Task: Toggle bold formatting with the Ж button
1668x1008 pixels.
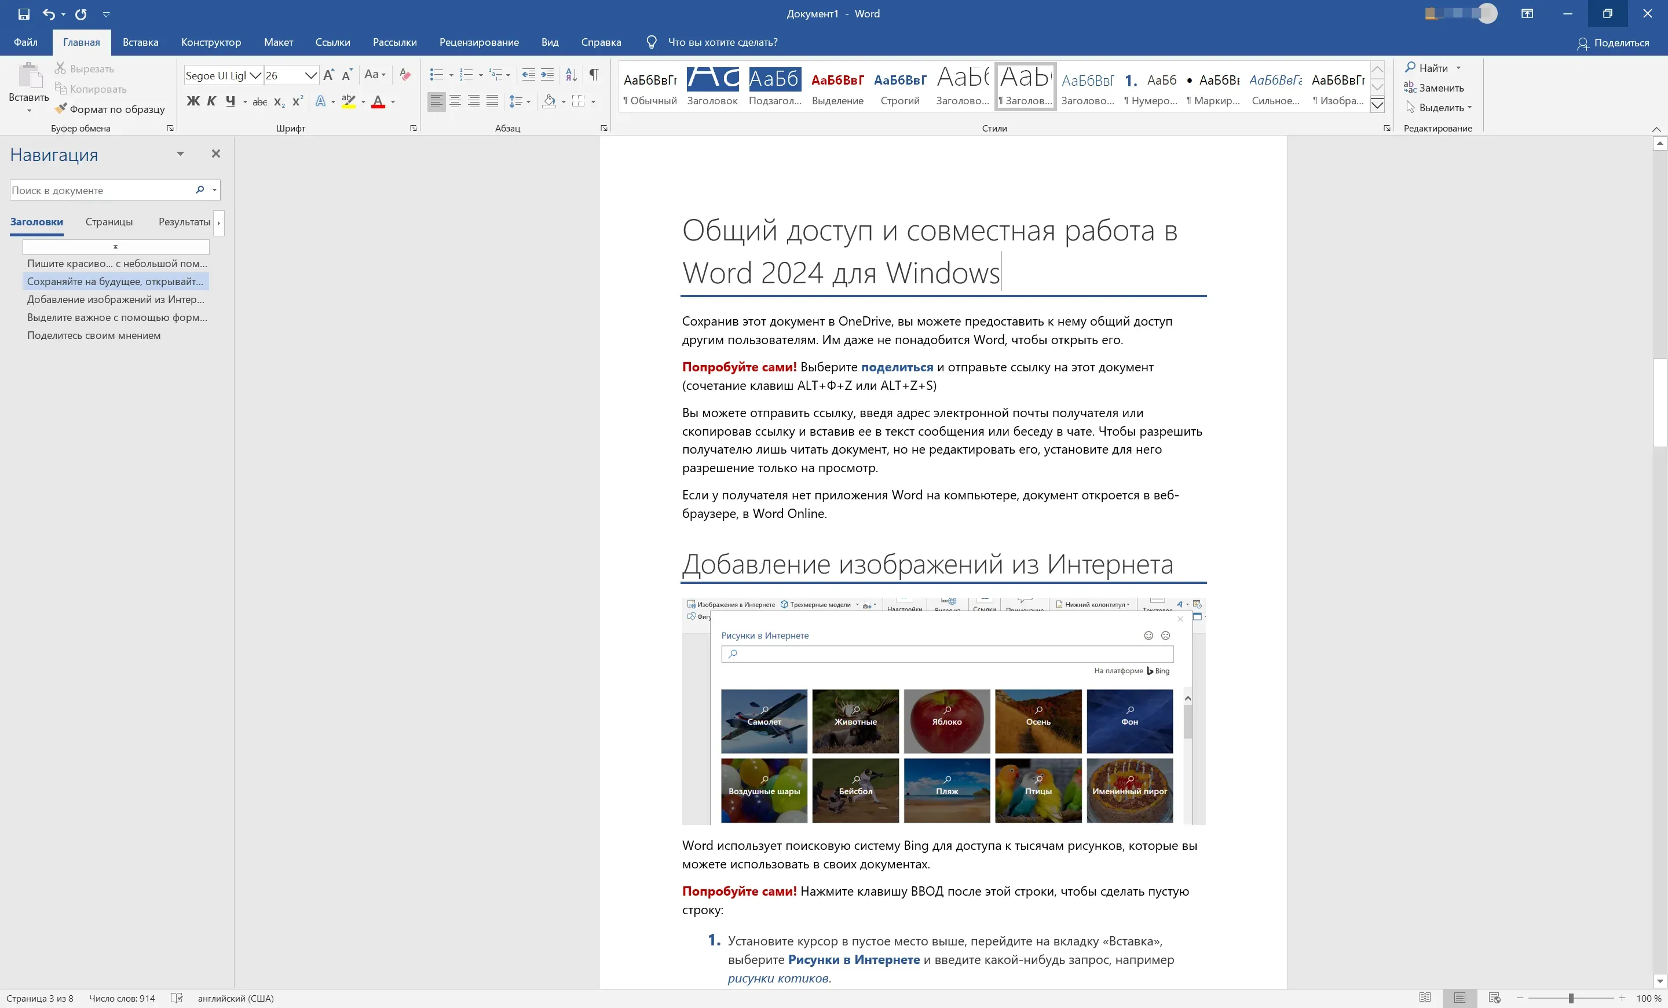Action: pos(193,101)
